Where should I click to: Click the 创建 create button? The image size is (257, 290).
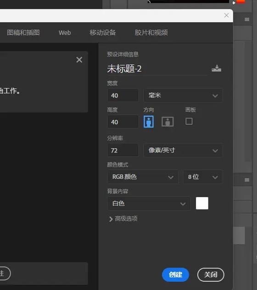pos(175,275)
